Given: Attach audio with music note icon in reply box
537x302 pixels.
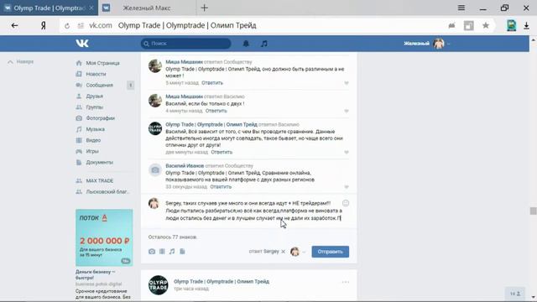Looking at the screenshot, I should point(172,252).
